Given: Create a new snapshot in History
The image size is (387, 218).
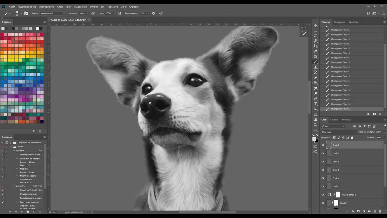Looking at the screenshot, I should 374,114.
